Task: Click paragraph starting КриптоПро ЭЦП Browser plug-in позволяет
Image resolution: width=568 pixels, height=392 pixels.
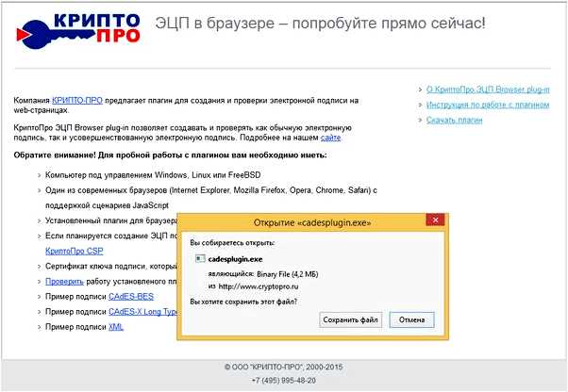Action: point(183,133)
